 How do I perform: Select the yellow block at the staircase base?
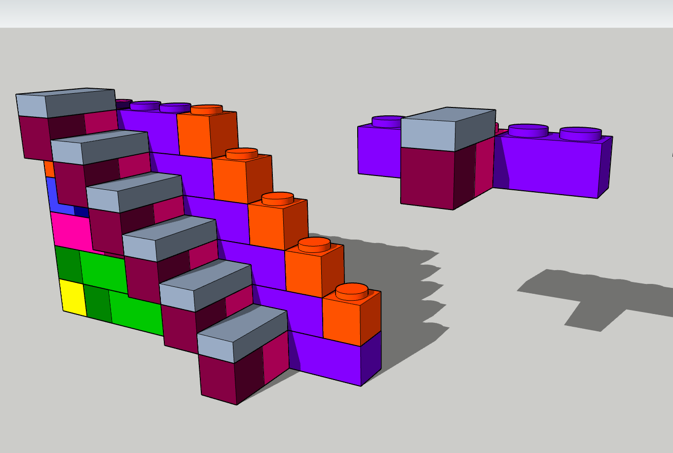[73, 298]
